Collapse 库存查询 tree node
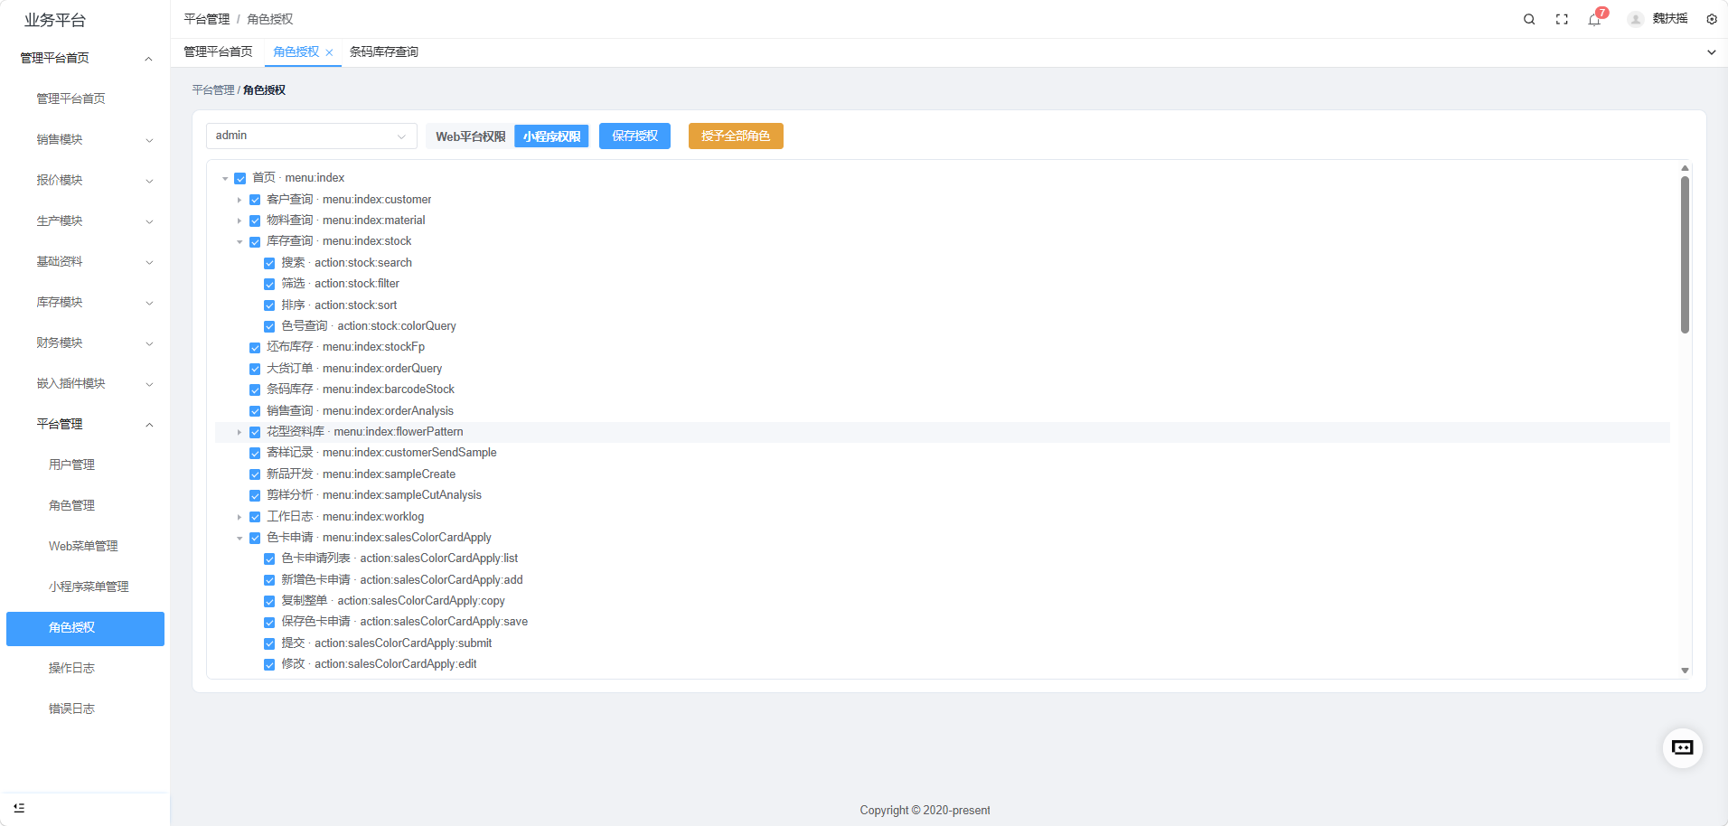The width and height of the screenshot is (1728, 826). coord(239,241)
